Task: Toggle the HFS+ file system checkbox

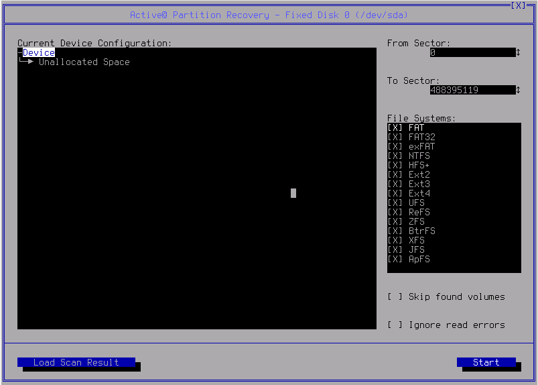Action: (395, 165)
